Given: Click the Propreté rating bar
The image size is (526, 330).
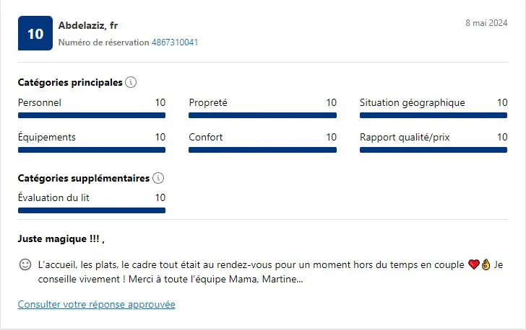Looking at the screenshot, I should tap(263, 115).
